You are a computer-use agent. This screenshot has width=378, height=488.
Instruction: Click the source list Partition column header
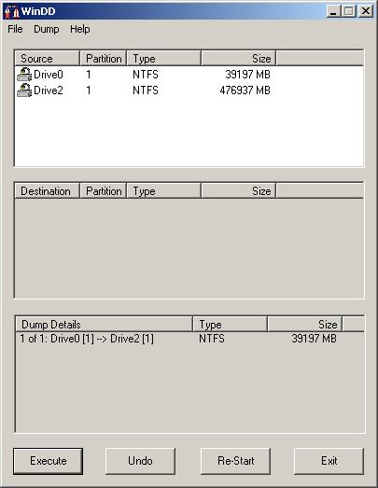point(104,58)
